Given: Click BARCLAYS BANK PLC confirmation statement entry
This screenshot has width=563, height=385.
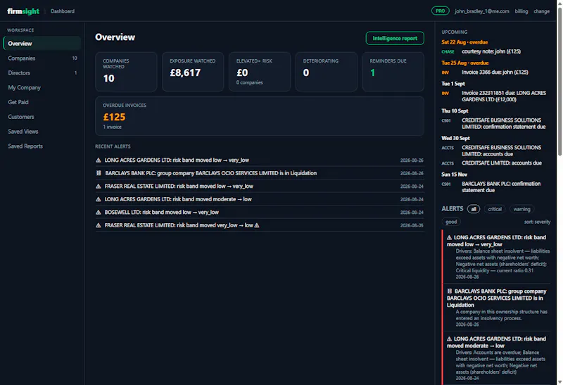Looking at the screenshot, I should tap(501, 187).
